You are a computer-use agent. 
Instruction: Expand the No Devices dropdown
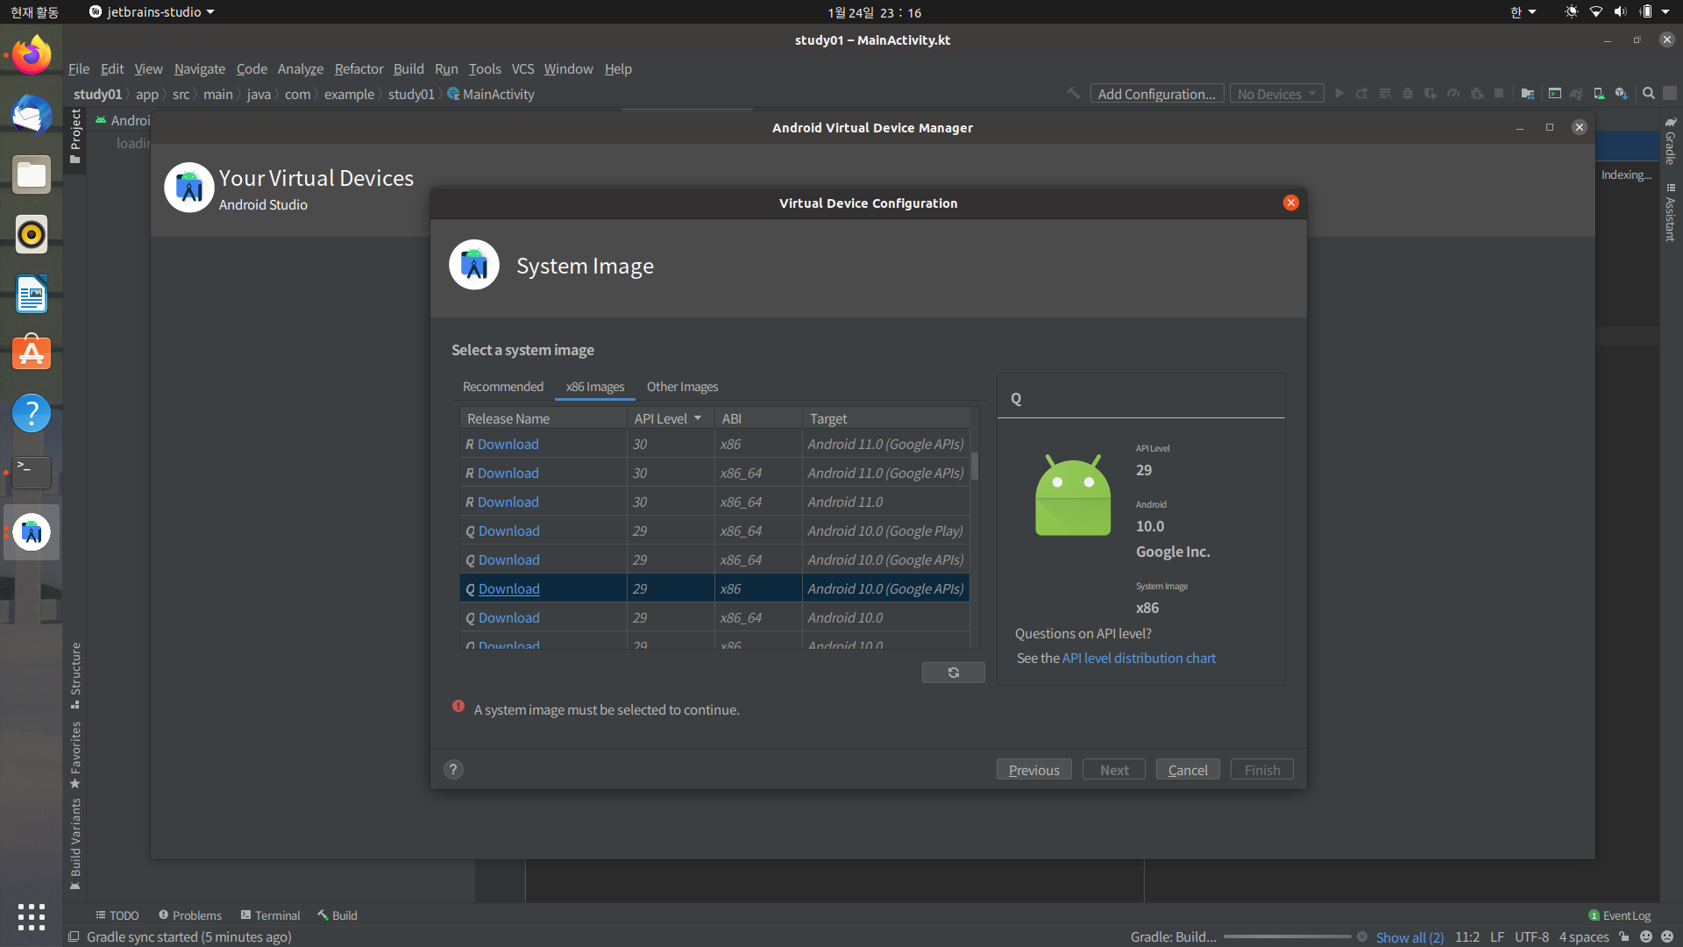point(1276,94)
